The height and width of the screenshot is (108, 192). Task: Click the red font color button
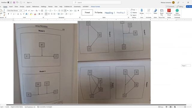click(x=35, y=14)
